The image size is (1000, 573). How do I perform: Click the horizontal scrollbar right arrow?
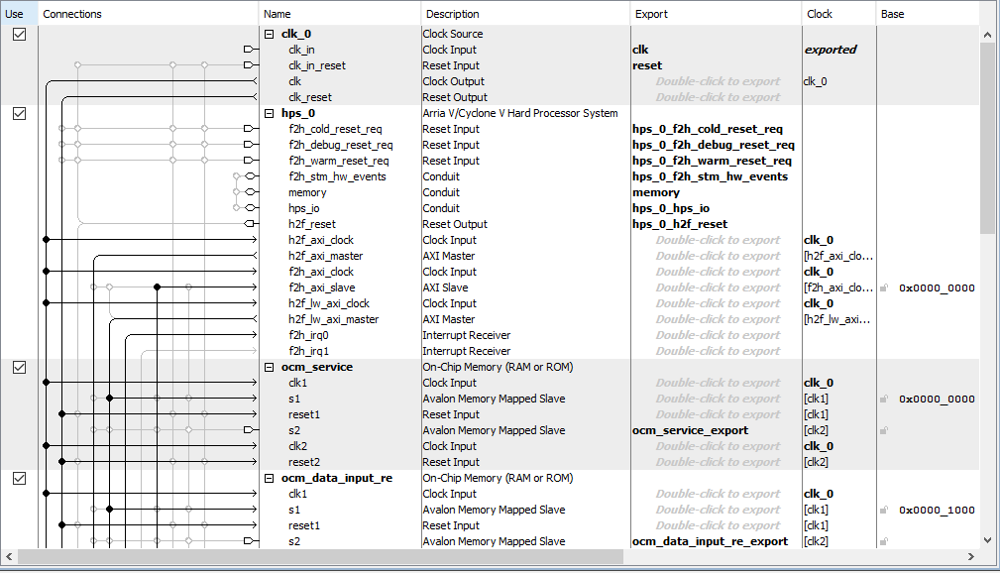click(x=970, y=557)
